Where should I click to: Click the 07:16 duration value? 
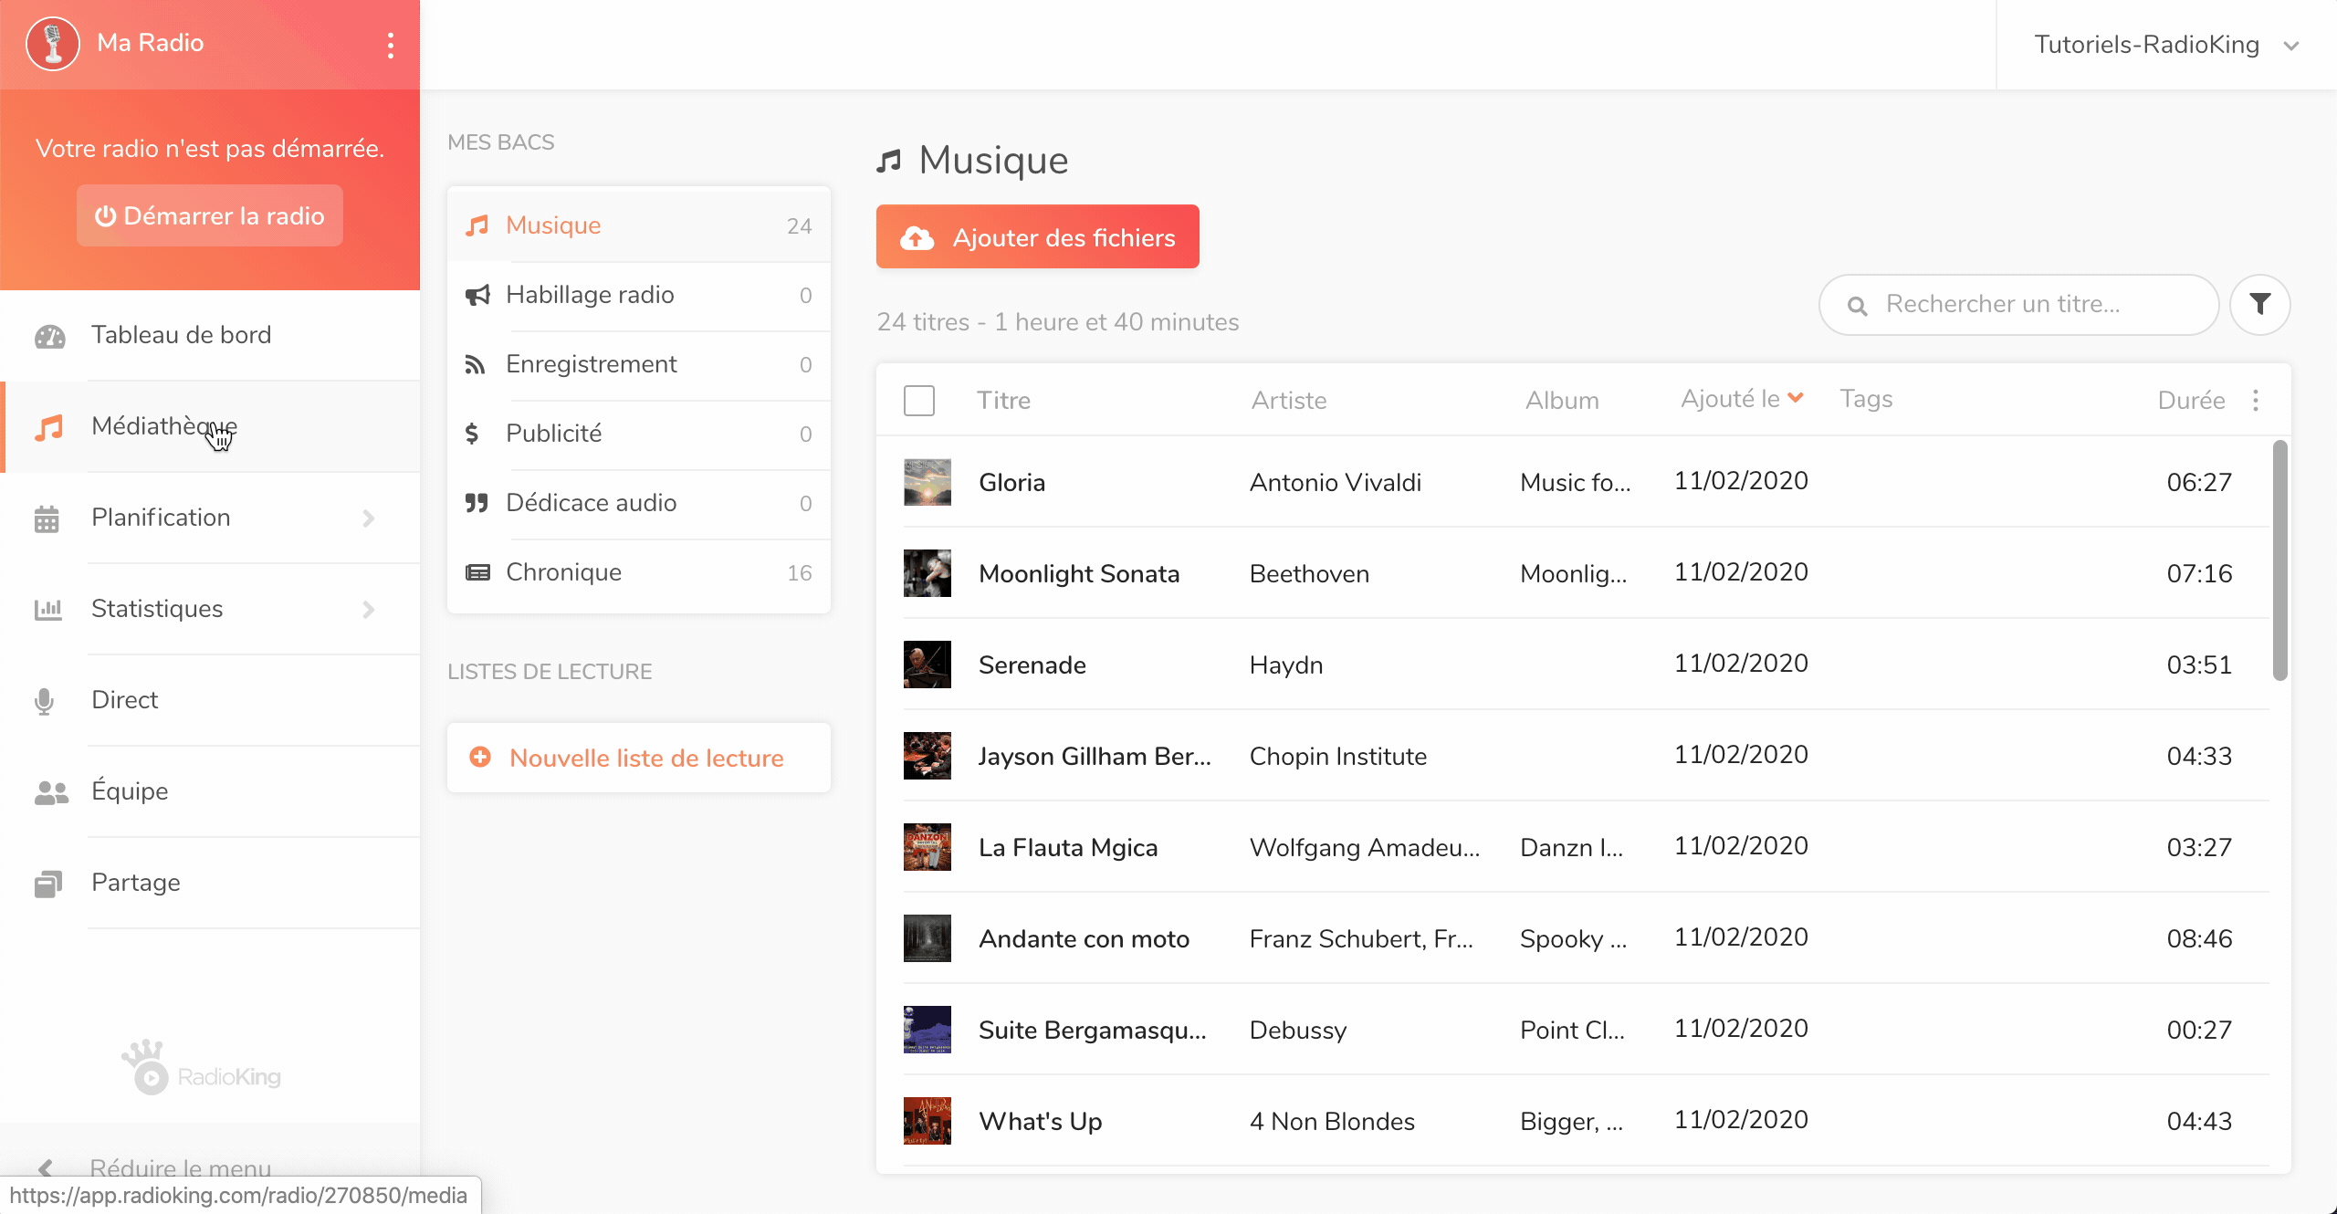pos(2199,574)
